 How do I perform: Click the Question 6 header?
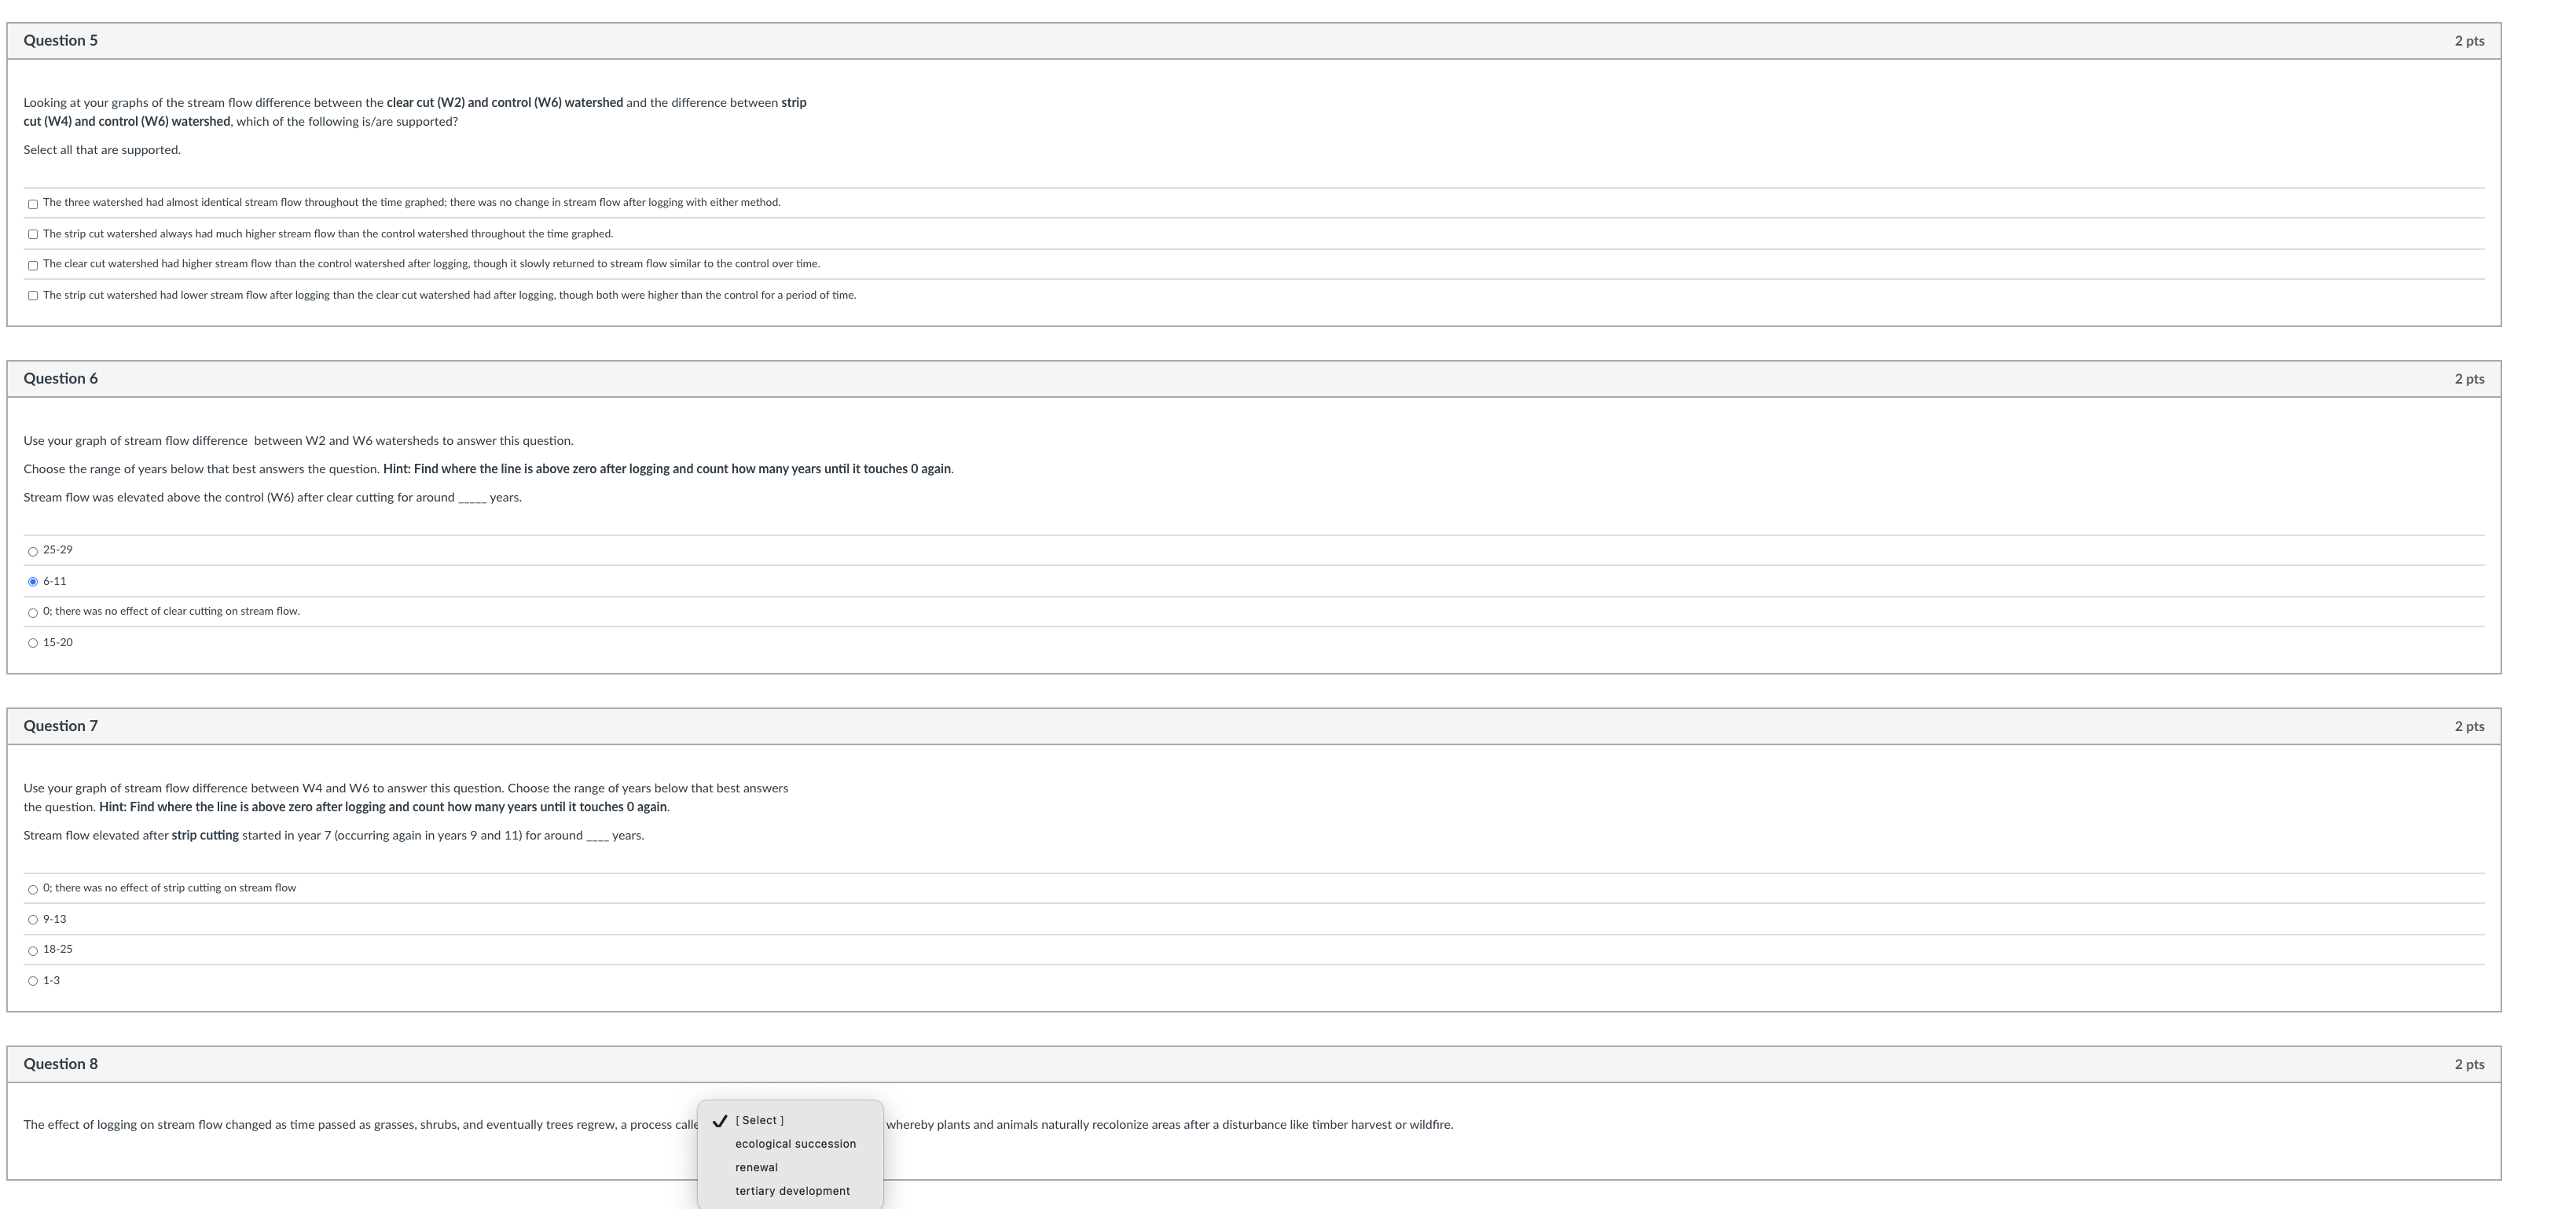click(61, 379)
